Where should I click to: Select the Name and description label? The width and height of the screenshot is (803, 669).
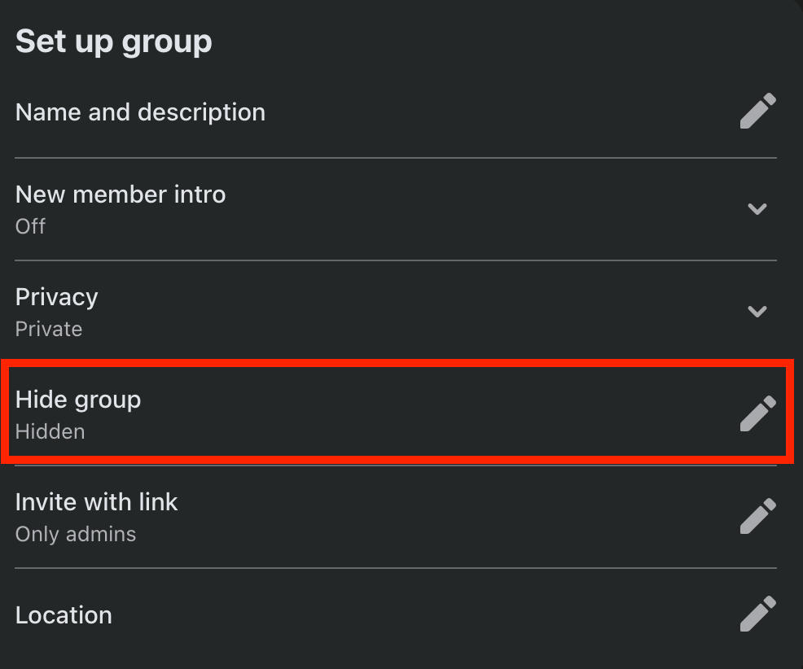click(140, 112)
